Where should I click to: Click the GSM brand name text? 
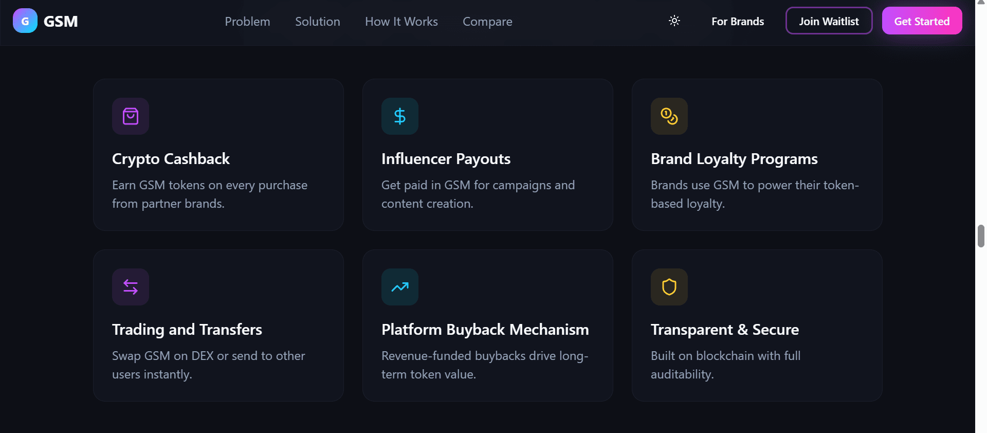pyautogui.click(x=61, y=22)
